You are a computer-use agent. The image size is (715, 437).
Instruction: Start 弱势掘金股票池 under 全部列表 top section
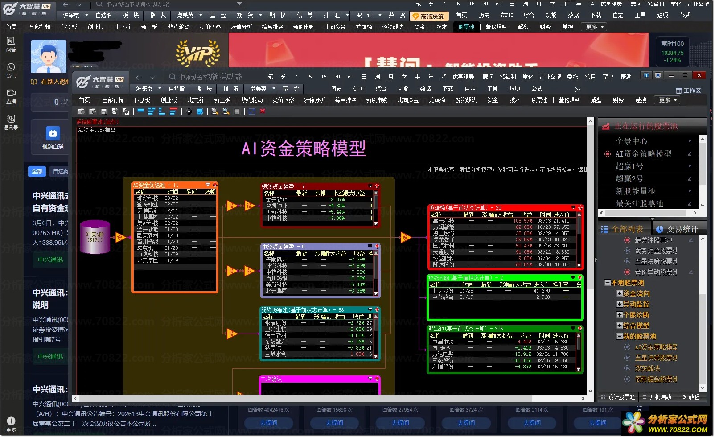627,251
